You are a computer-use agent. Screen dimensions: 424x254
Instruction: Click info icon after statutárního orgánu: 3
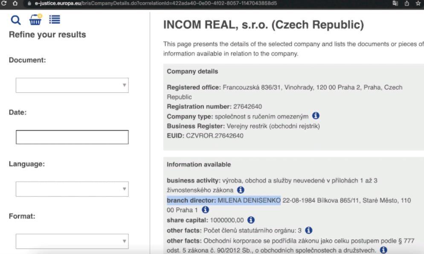point(308,230)
